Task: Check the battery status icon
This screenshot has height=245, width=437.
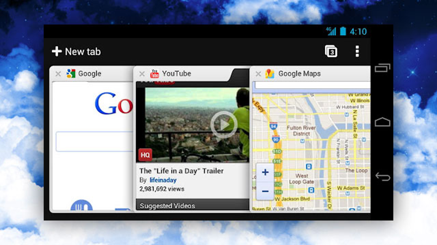Action: 343,31
